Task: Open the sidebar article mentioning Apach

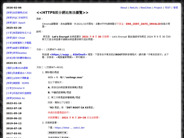Action: 16,23
